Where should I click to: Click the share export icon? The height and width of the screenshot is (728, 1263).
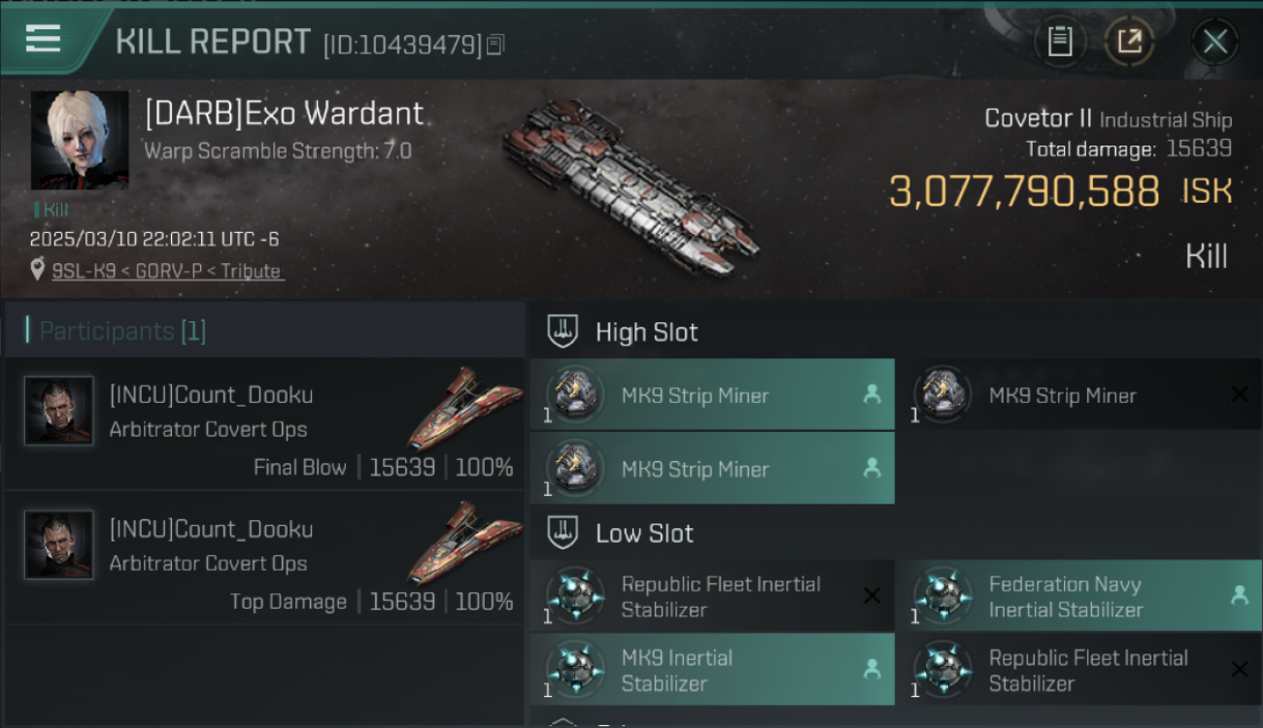(1129, 42)
